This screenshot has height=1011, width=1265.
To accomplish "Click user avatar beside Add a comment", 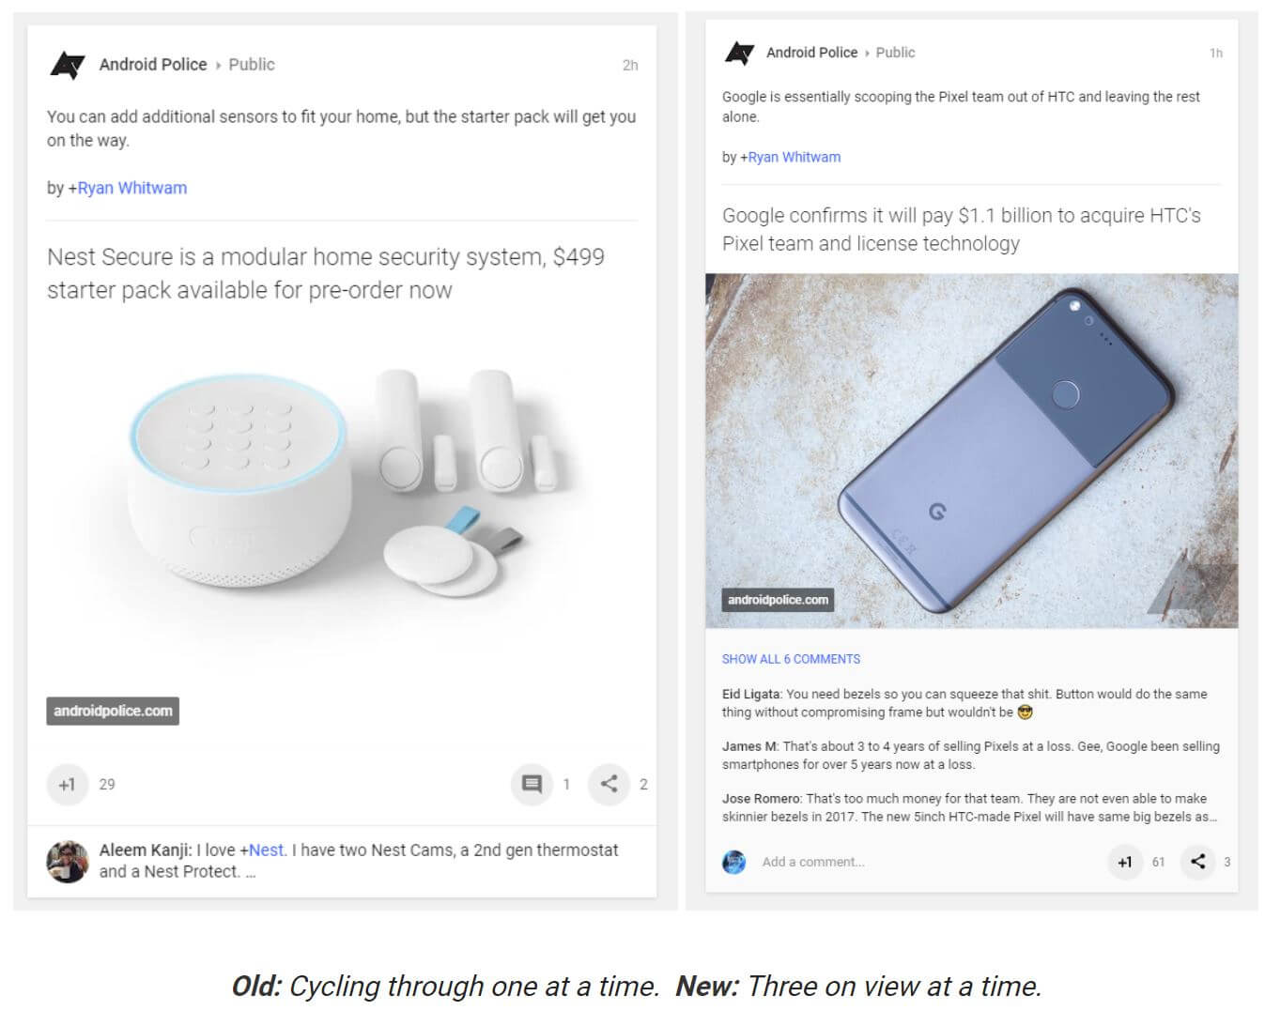I will [x=734, y=862].
